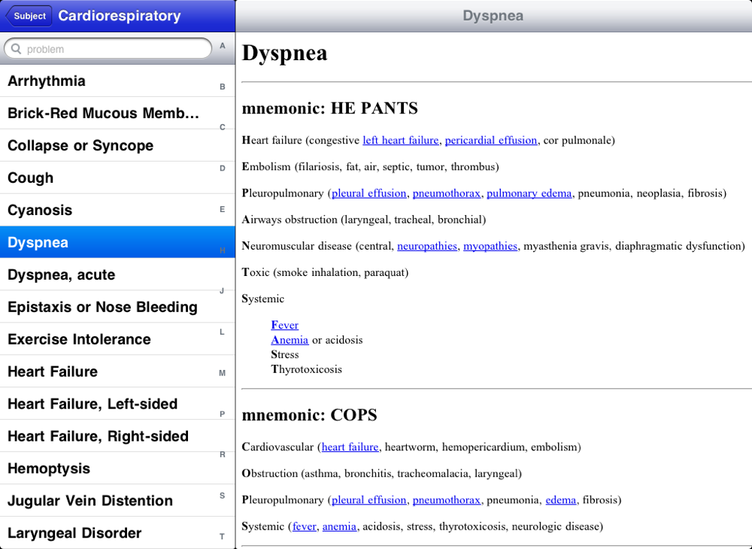Jump to index letter H
Screen dimensions: 752x549
pos(222,250)
